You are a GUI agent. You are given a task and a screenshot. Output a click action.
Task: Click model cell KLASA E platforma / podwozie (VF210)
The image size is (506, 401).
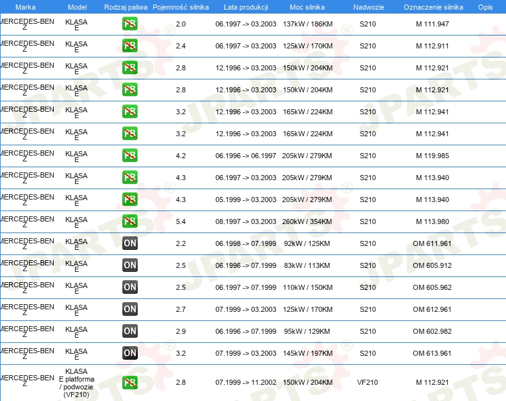point(76,383)
